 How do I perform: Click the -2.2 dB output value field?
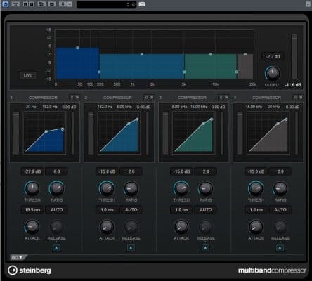point(273,56)
